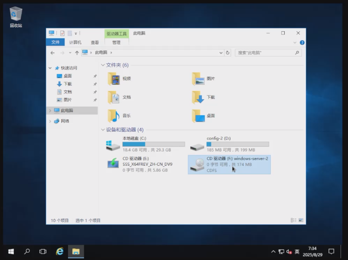Open the 查看 ribbon tab

click(x=95, y=43)
